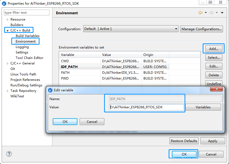
Task: Open the view menu triangle in header
Action: coord(222,13)
